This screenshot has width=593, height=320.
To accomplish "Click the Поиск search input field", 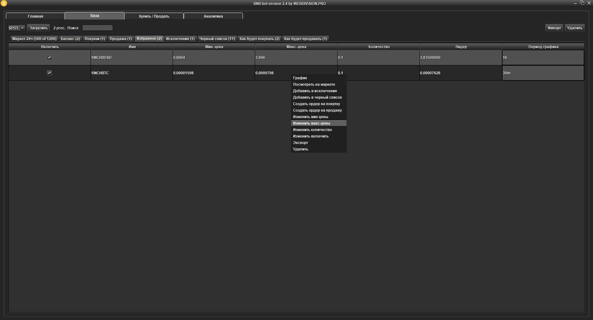I will (97, 28).
